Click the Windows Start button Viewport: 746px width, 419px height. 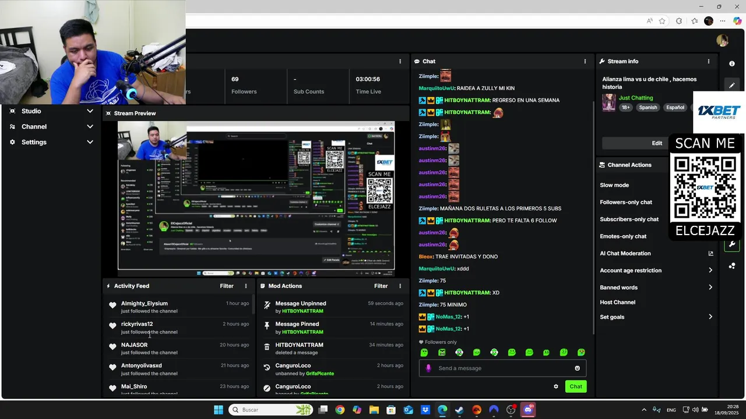(x=219, y=410)
